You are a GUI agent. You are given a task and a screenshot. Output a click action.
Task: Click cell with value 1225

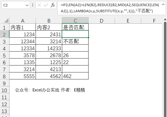(49, 62)
